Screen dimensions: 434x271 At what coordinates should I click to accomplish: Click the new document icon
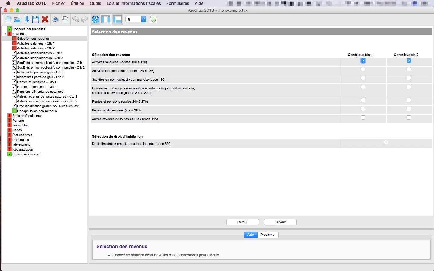tap(8, 20)
